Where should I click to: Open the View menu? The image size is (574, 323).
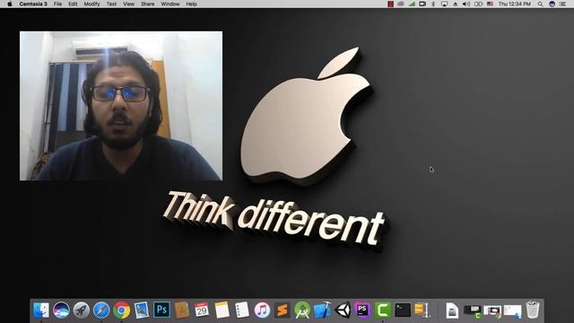128,4
